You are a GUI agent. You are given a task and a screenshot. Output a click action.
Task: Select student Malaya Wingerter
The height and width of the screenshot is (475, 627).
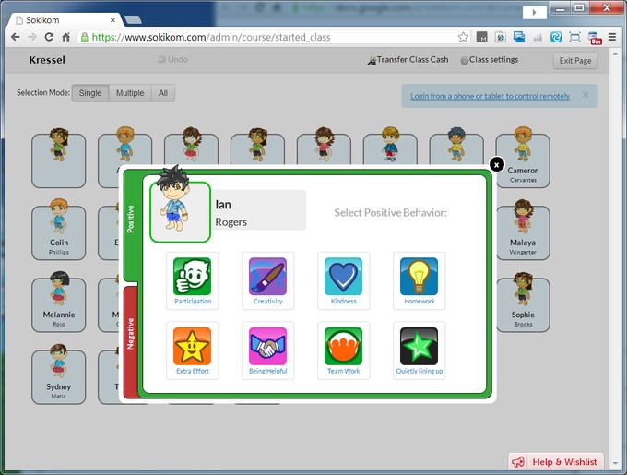[x=523, y=232]
